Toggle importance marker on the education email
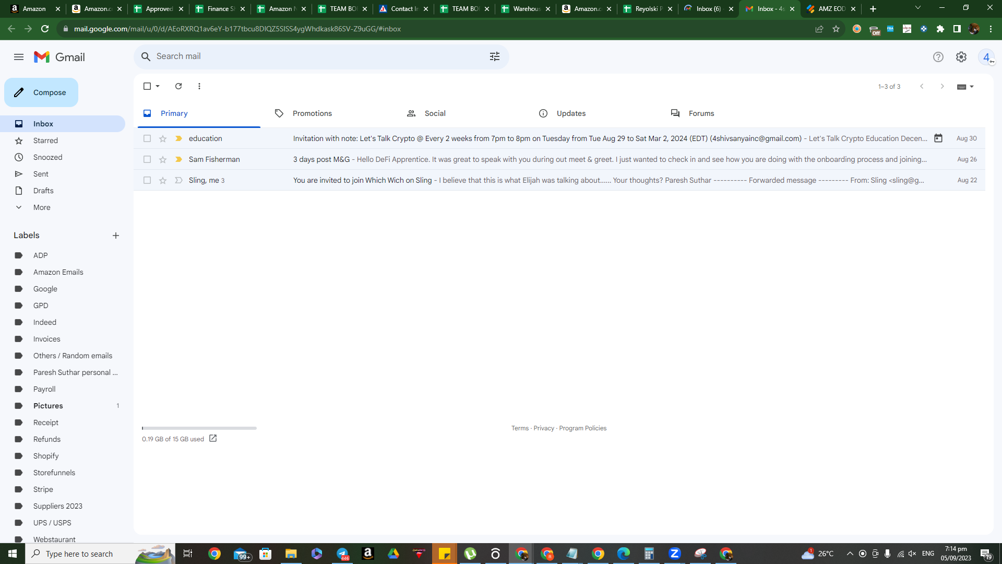Viewport: 1002px width, 564px height. pyautogui.click(x=178, y=138)
